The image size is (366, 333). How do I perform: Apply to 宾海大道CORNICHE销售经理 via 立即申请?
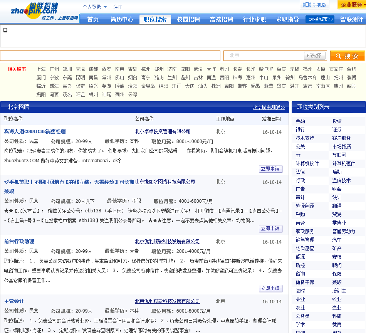(270, 169)
